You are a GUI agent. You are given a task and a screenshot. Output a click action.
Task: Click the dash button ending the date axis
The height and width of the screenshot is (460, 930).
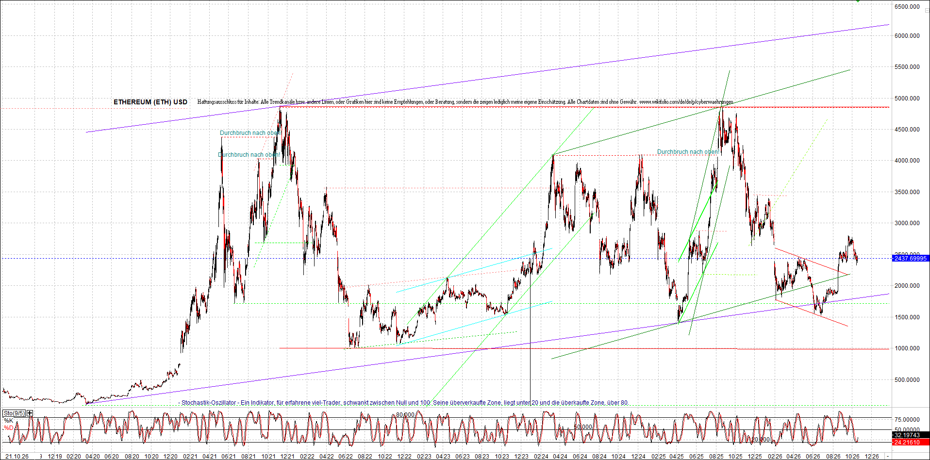click(x=888, y=457)
